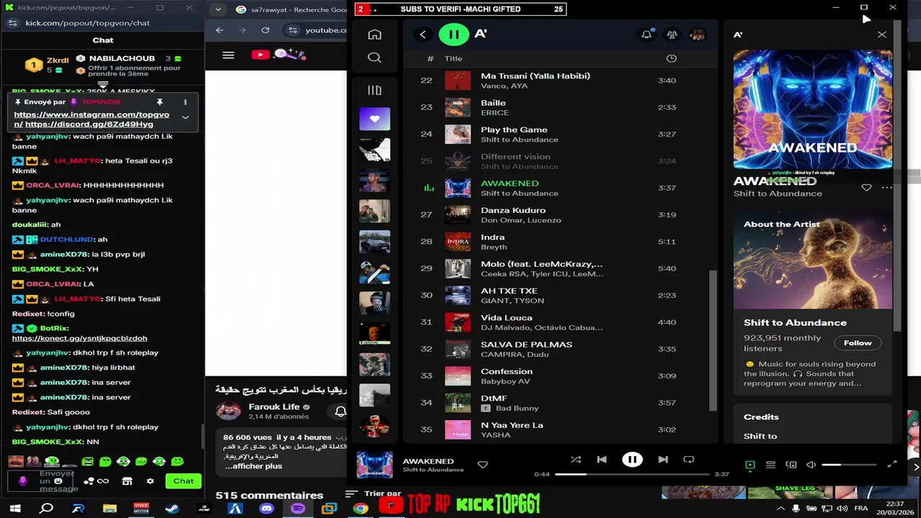921x518 pixels.
Task: Open Spotify search magnifier icon
Action: pos(374,58)
